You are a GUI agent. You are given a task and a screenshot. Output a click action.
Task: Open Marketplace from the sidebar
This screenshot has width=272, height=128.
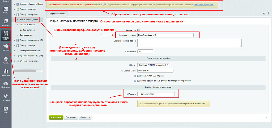click(x=6, y=84)
